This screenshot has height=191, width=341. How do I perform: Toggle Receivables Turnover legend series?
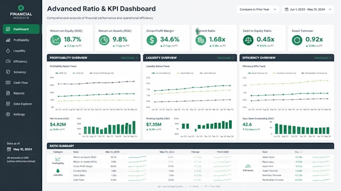pos(314,73)
